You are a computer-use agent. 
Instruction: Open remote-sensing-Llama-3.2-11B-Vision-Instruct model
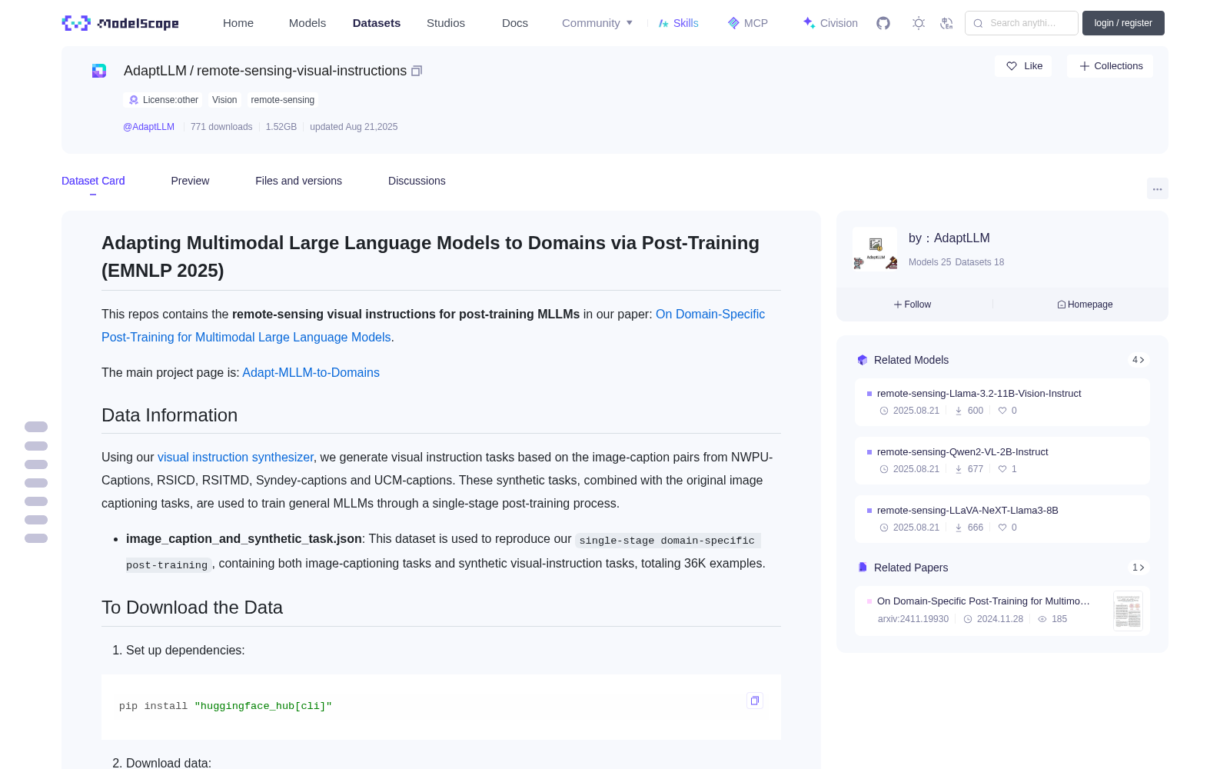pyautogui.click(x=979, y=394)
